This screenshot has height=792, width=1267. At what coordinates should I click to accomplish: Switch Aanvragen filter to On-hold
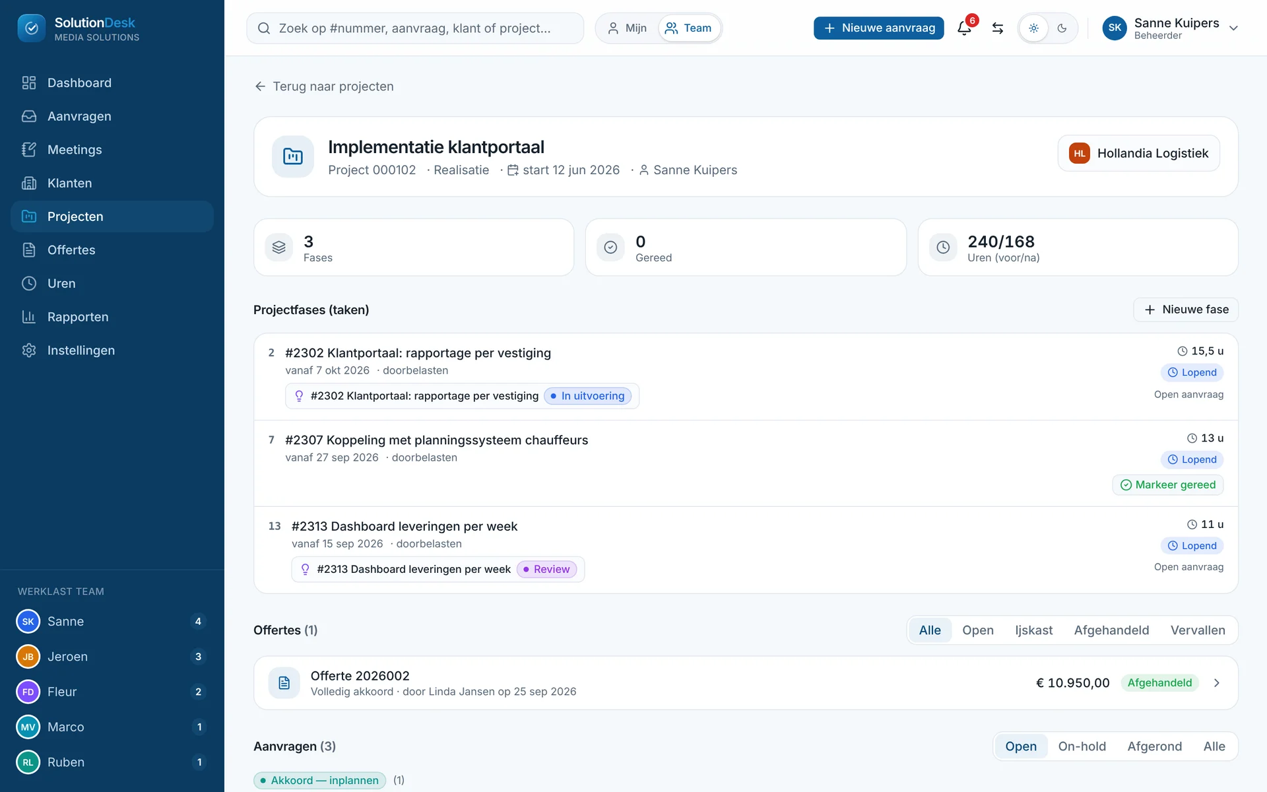pyautogui.click(x=1082, y=746)
